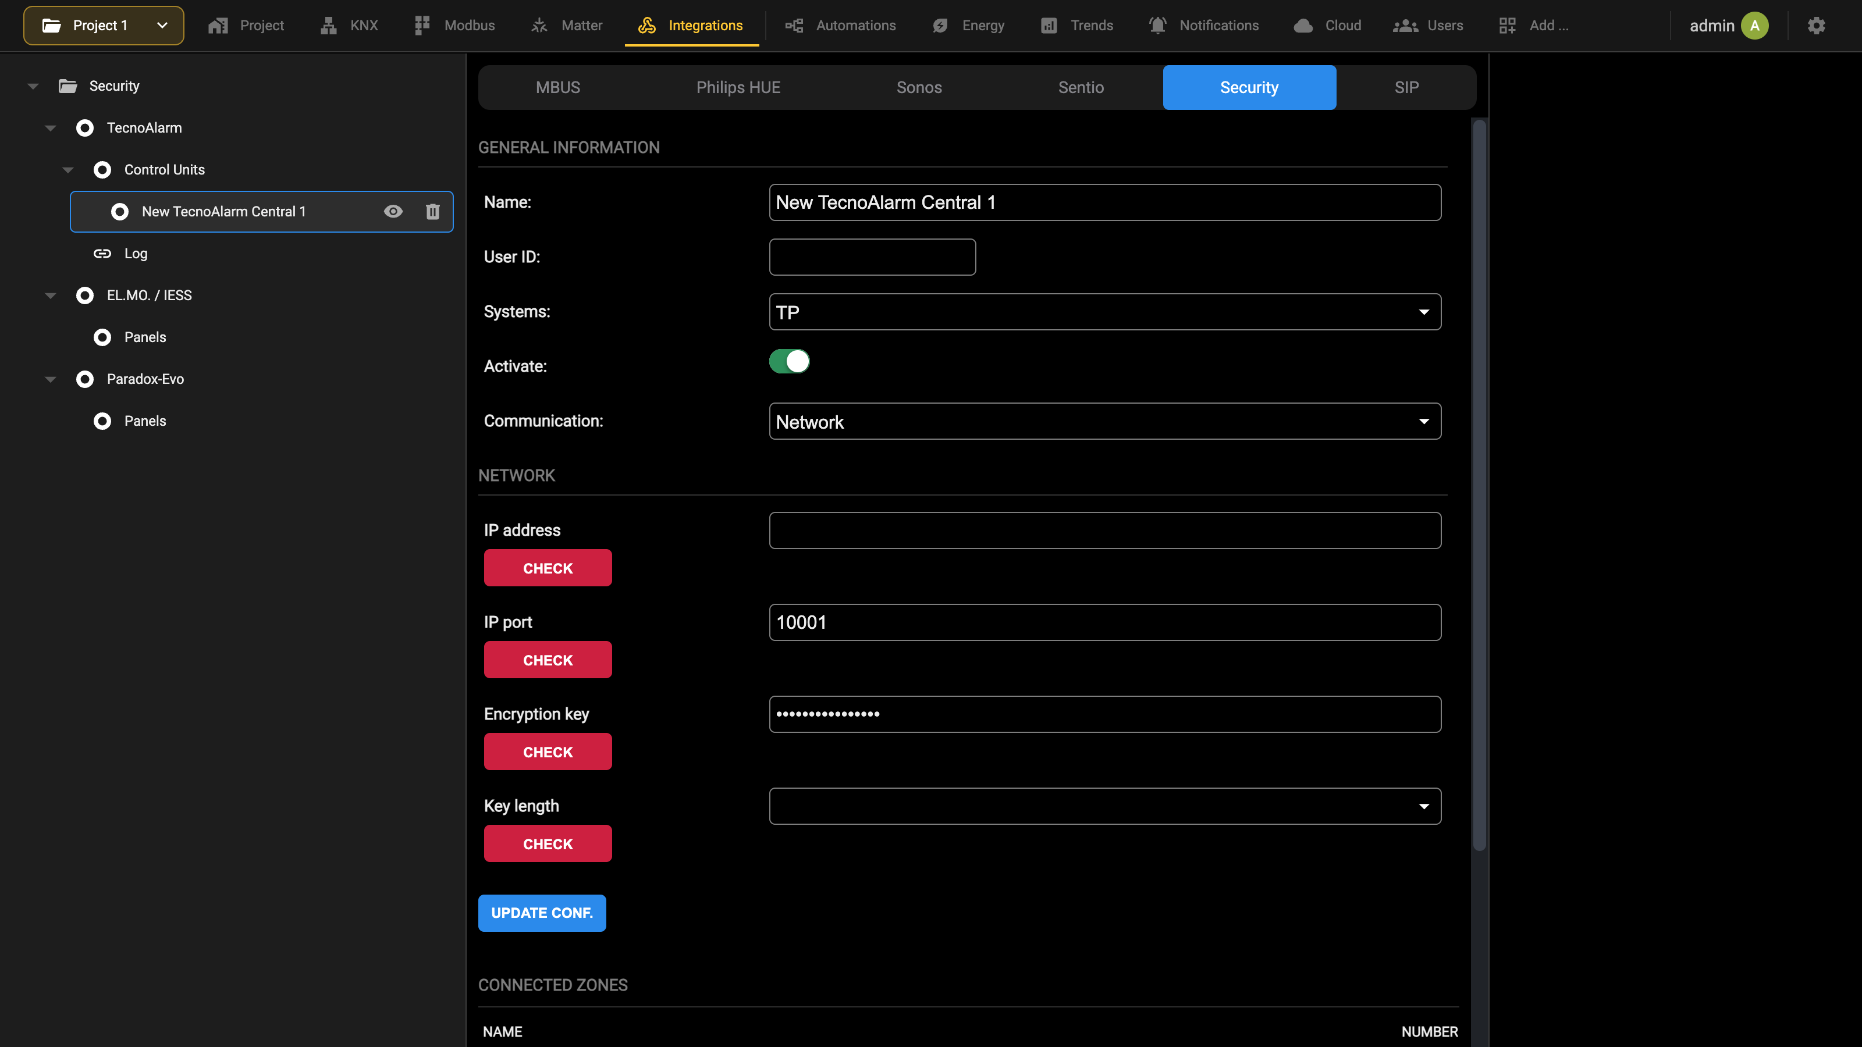
Task: Open the Project 1 selector dropdown
Action: [104, 25]
